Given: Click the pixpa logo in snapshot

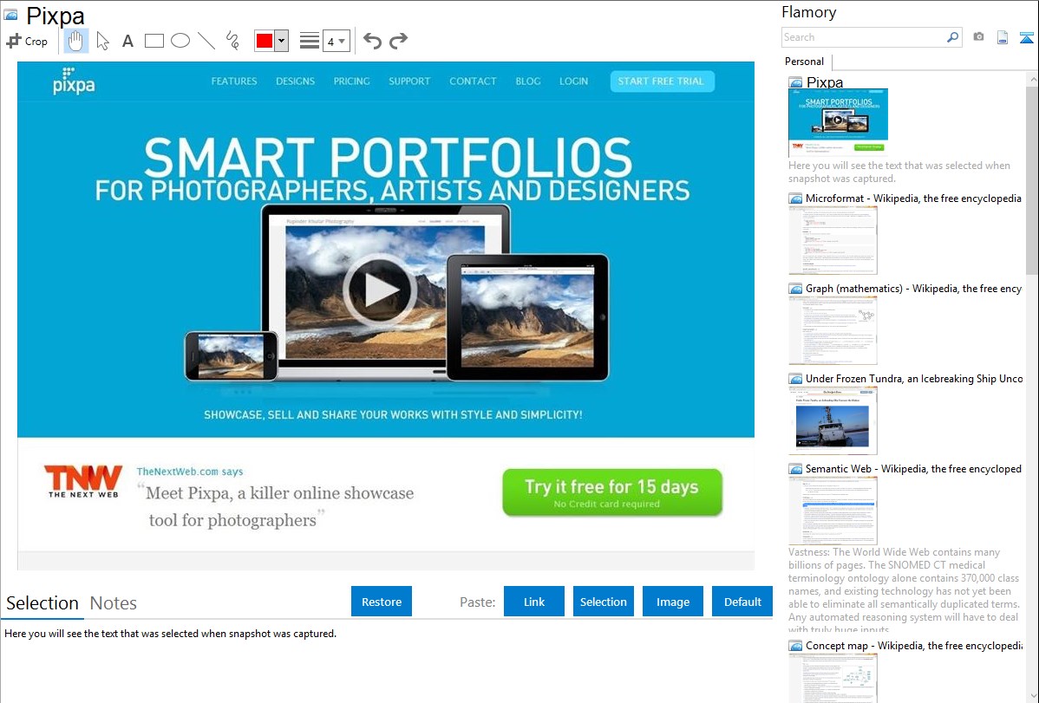Looking at the screenshot, I should (74, 81).
